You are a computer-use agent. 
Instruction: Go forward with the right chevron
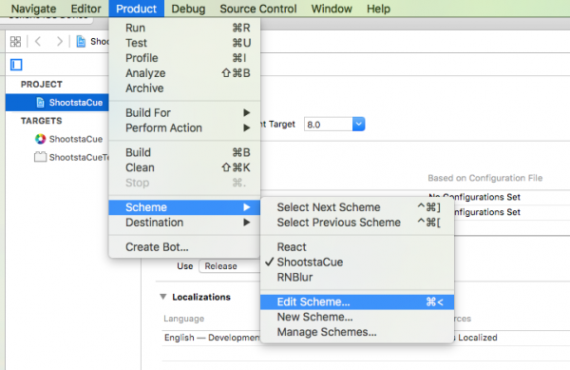coord(59,42)
